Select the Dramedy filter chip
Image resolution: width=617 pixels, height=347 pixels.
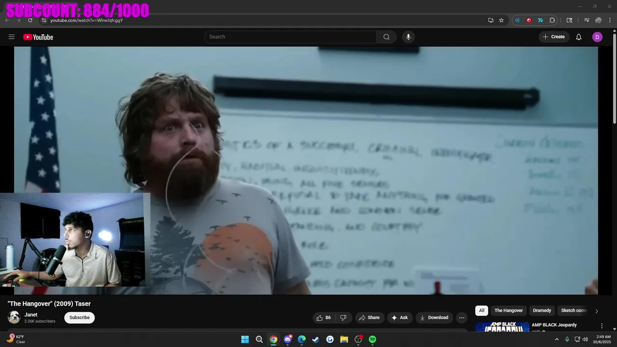(542, 311)
